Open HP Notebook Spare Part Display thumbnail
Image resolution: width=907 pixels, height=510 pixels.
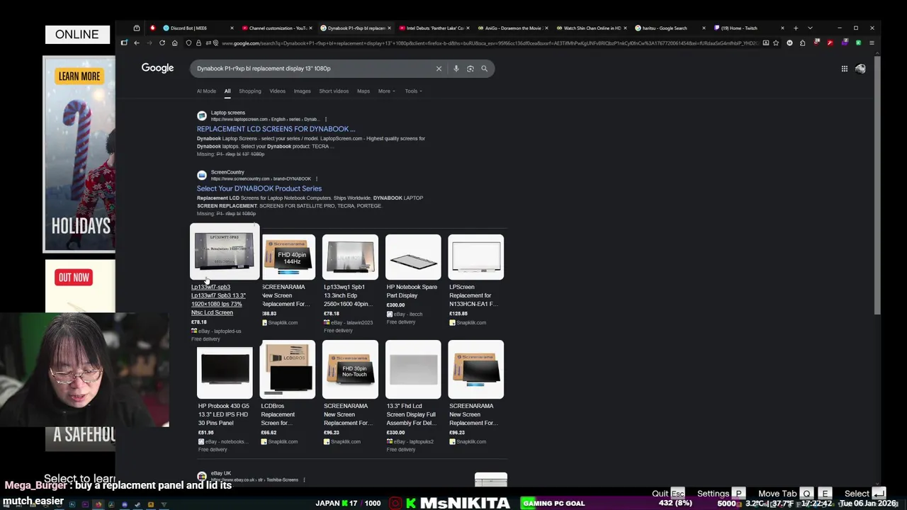pyautogui.click(x=413, y=257)
